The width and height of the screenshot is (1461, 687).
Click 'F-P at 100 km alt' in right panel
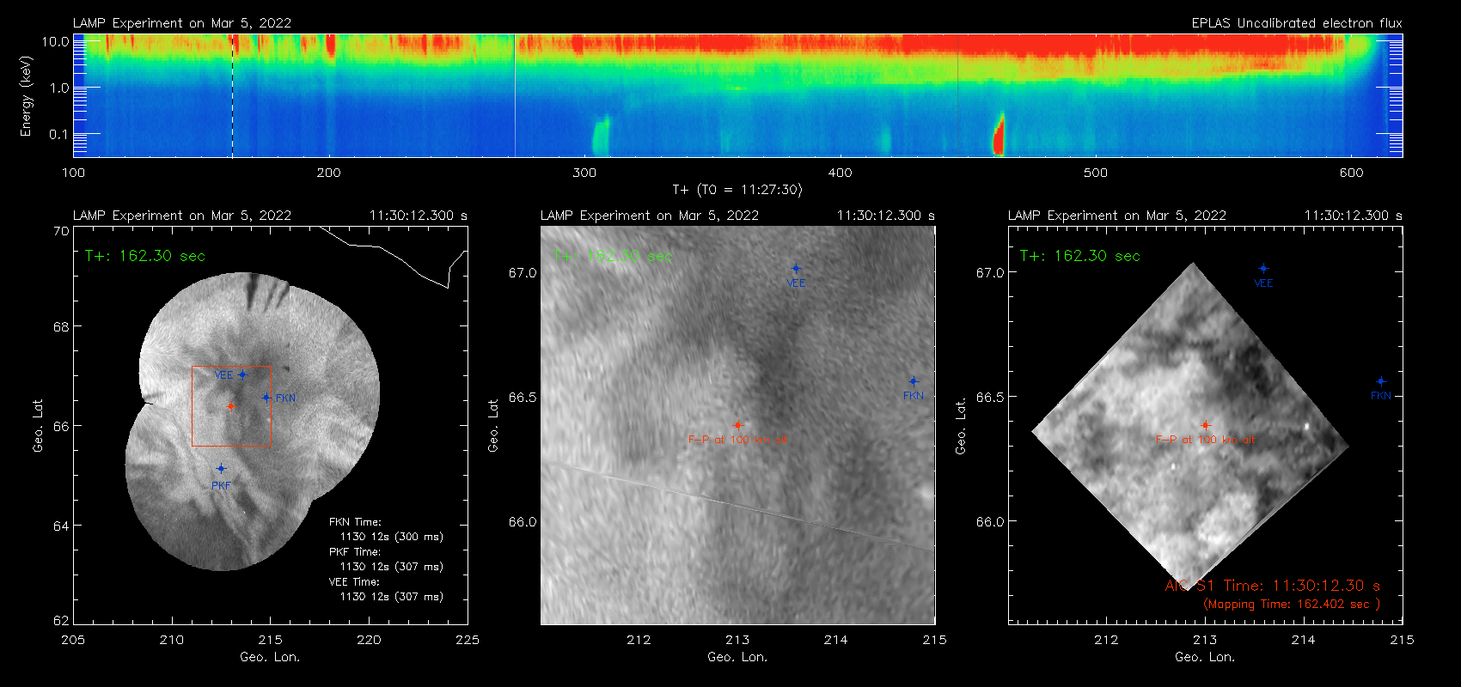click(1205, 440)
